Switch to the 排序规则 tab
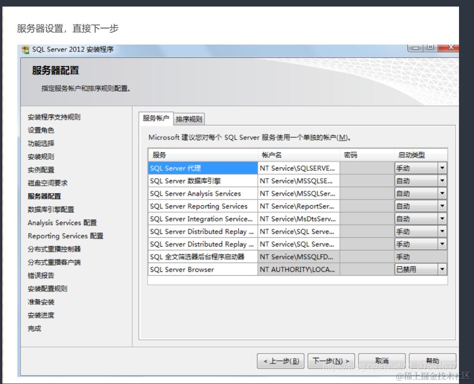 pyautogui.click(x=189, y=119)
